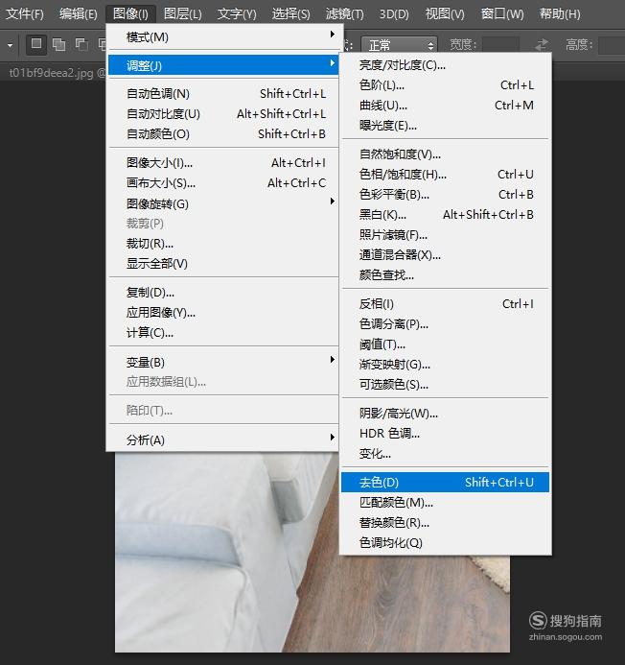
Task: Open the 正常 style dropdown
Action: point(399,44)
